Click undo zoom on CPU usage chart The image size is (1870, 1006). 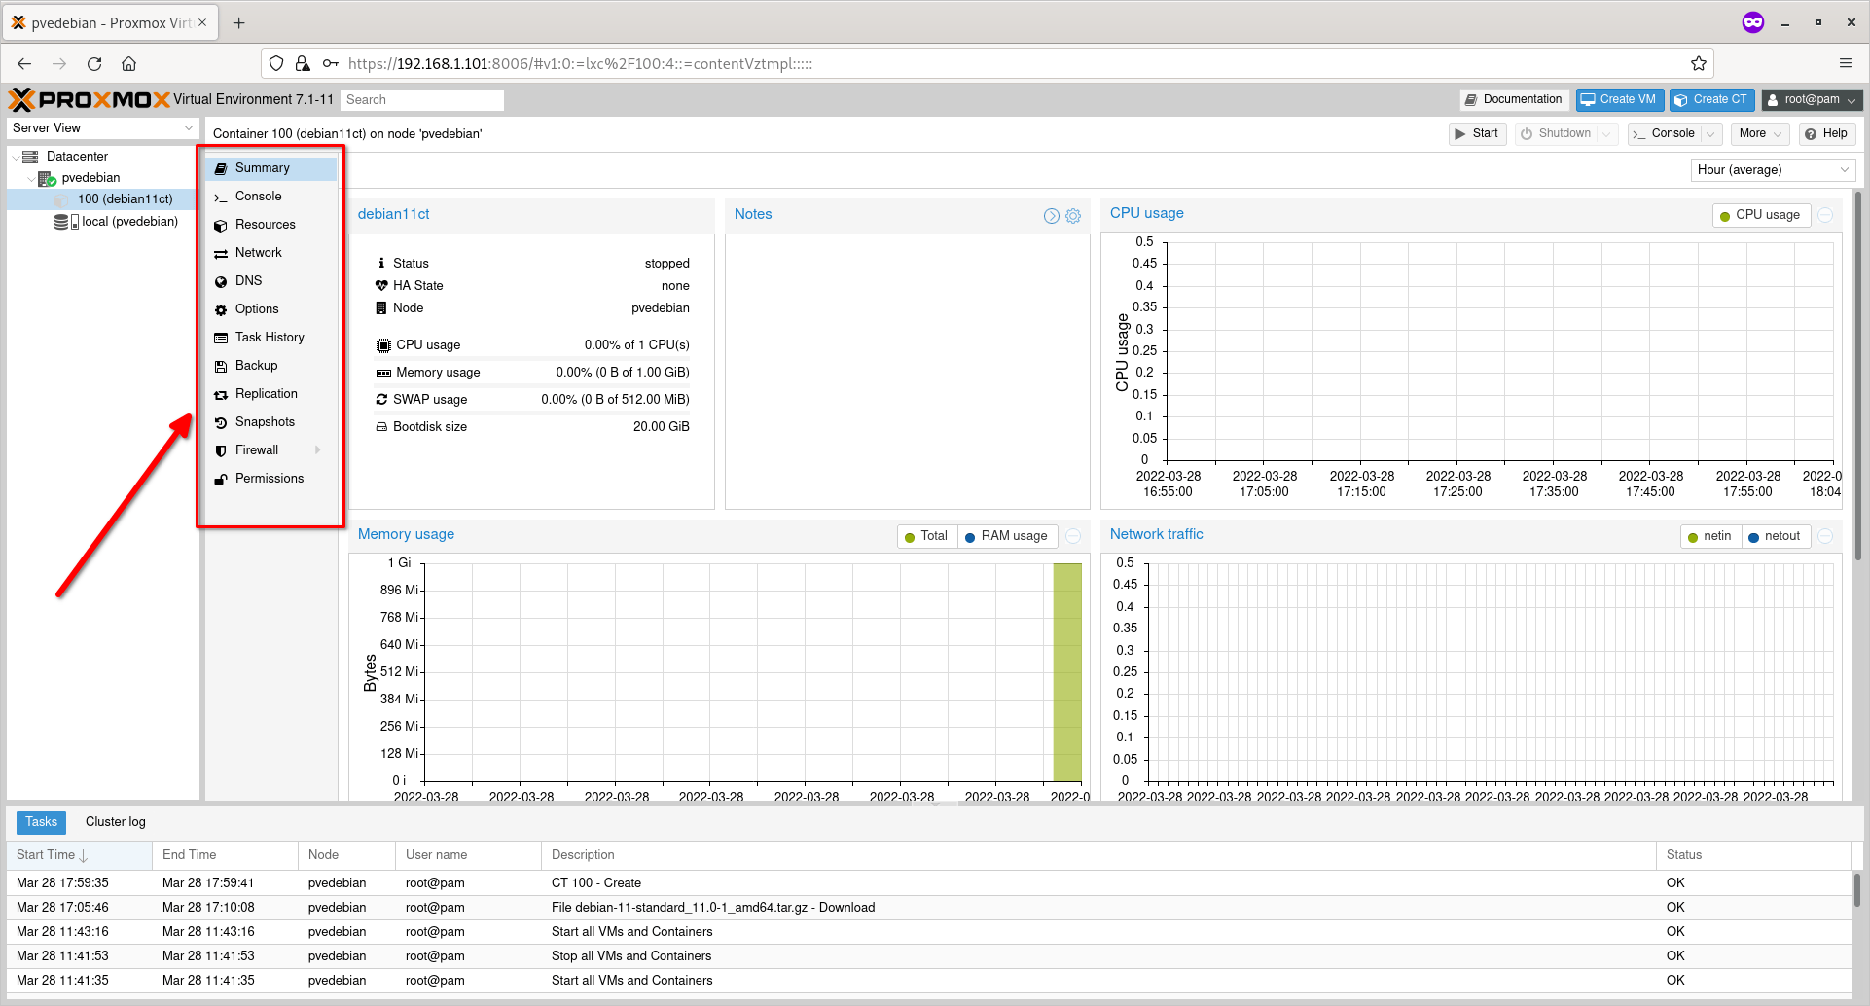click(x=1826, y=215)
